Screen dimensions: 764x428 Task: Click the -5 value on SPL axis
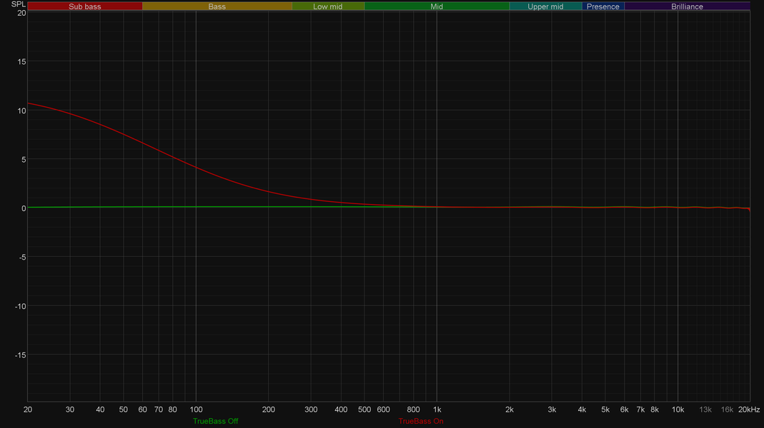pyautogui.click(x=22, y=258)
